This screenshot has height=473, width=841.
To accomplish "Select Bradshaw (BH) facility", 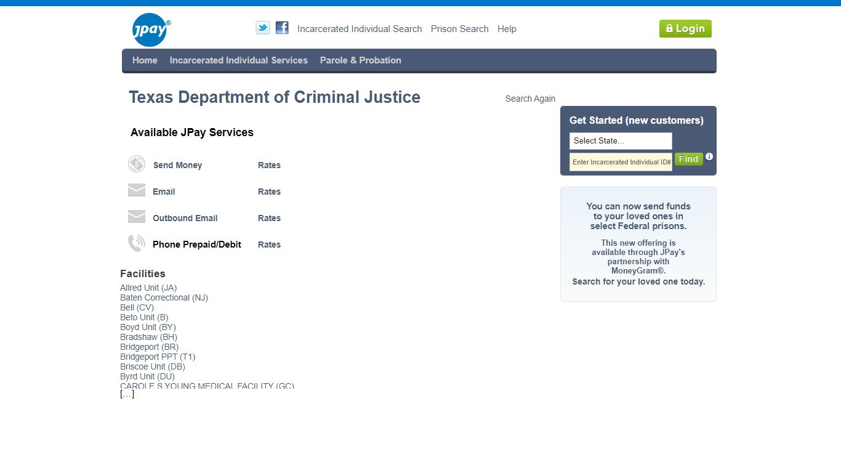I will (x=148, y=337).
